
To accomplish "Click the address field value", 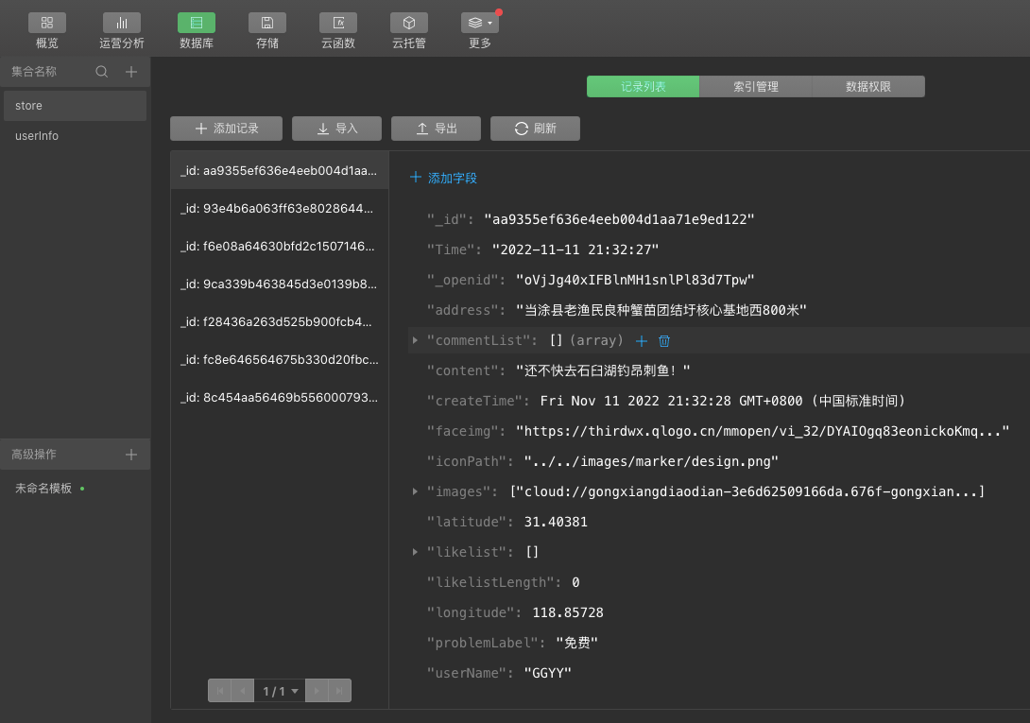I will (661, 310).
